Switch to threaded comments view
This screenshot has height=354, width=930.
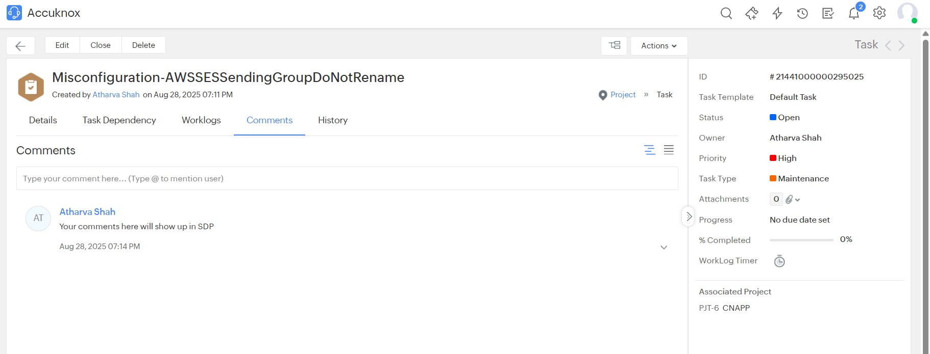point(649,150)
